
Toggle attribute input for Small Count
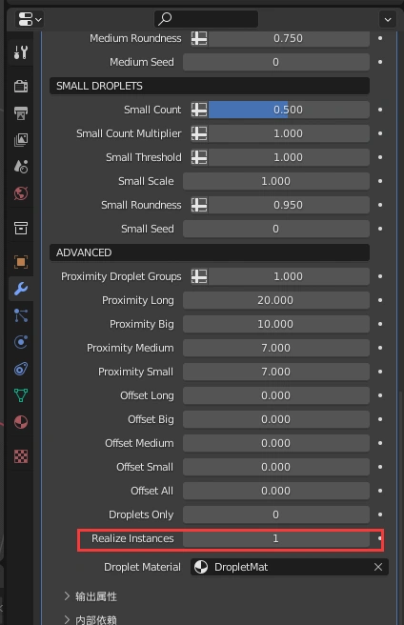(199, 110)
